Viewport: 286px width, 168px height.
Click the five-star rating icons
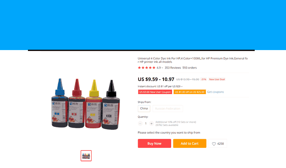point(146,68)
